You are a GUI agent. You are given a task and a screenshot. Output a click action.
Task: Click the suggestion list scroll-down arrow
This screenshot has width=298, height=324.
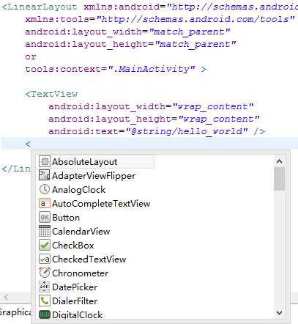tap(279, 312)
